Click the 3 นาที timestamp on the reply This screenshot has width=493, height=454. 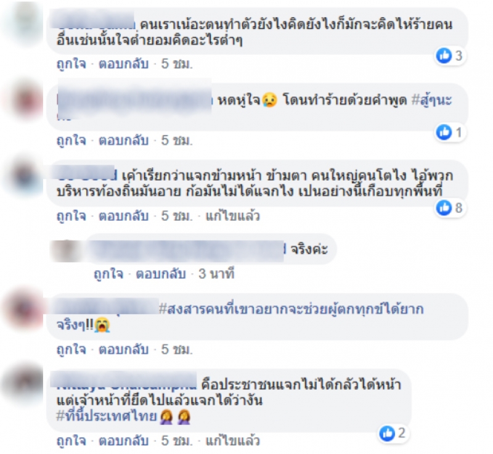[x=216, y=274]
